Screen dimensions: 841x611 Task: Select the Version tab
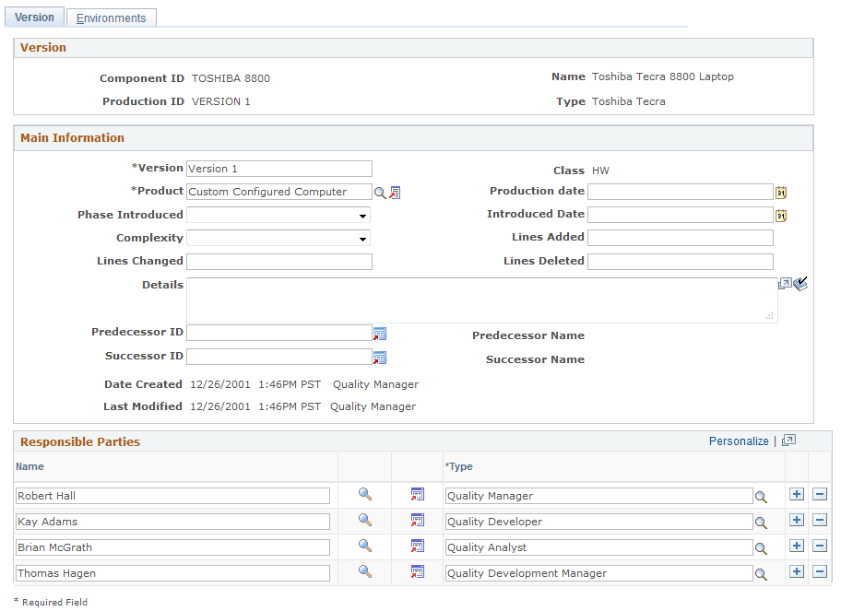(x=34, y=17)
